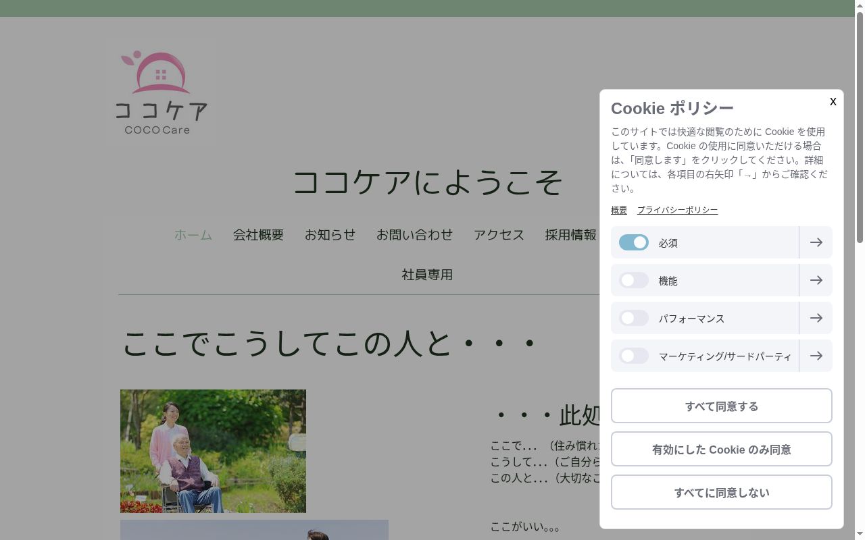The width and height of the screenshot is (865, 540).
Task: Click the ここがいい。。。 text
Action: (525, 526)
